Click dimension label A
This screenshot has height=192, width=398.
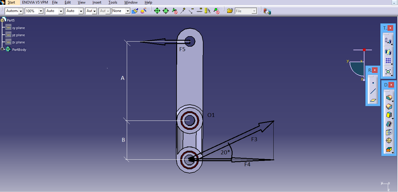pos(122,78)
